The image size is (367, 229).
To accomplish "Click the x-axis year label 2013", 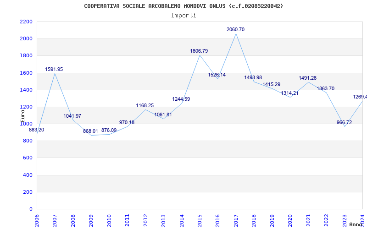I will [163, 220].
